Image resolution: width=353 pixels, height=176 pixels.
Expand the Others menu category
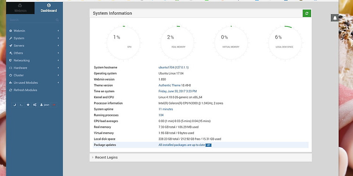click(34, 53)
